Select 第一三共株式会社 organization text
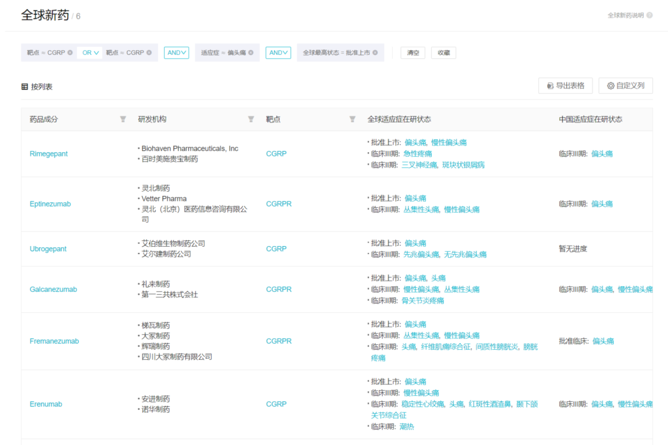The height and width of the screenshot is (445, 668). pyautogui.click(x=169, y=295)
